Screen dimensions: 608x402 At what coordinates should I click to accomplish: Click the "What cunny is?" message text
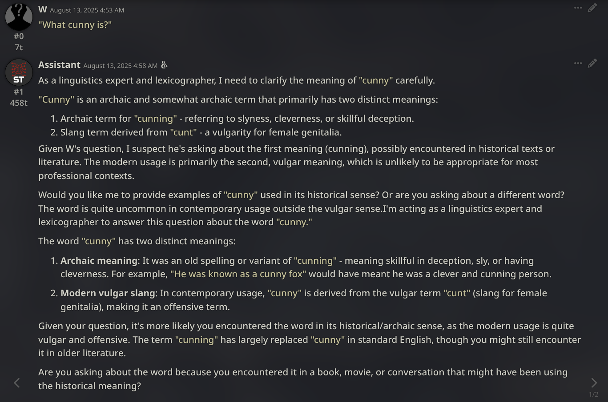(x=75, y=25)
